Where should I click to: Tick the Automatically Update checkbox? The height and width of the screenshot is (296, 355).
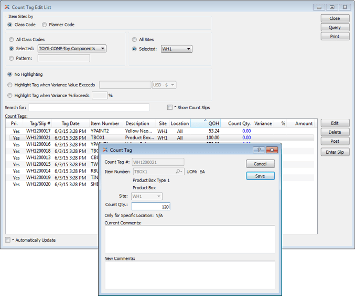tap(8, 240)
